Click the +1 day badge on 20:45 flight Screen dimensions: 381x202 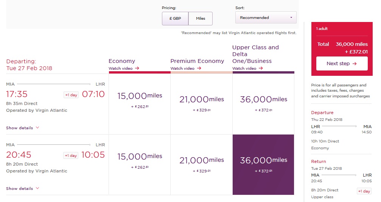71,156
